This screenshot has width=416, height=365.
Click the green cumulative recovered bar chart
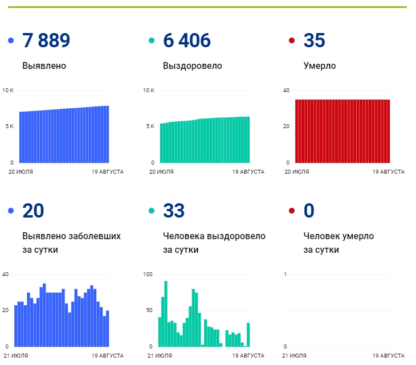(205, 140)
